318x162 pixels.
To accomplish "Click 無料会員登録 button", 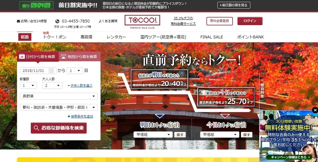I will click(x=220, y=21).
